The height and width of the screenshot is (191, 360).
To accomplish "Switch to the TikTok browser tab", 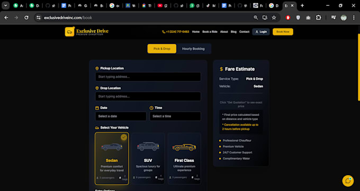I will 211,6.
